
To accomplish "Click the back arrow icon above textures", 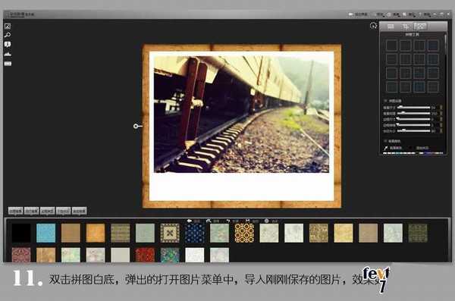I will (189, 221).
